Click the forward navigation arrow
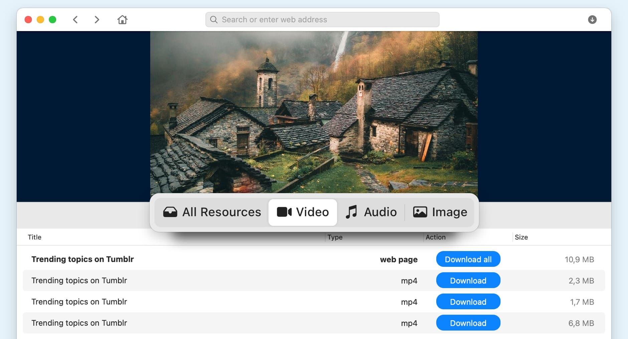The width and height of the screenshot is (628, 339). coord(97,20)
